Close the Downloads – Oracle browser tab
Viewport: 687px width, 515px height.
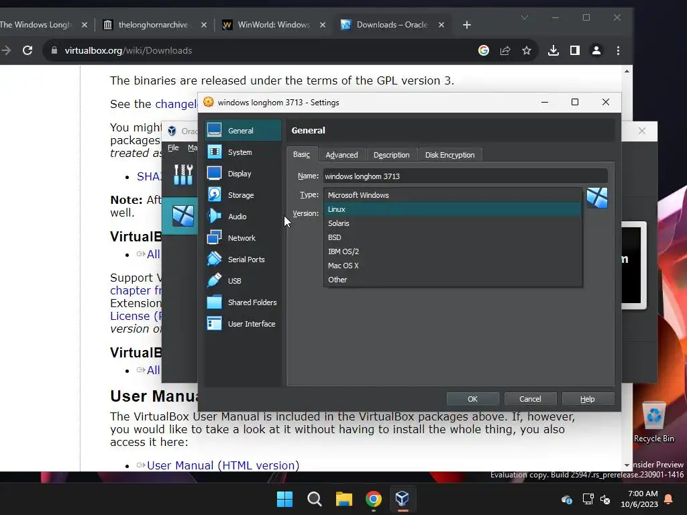(441, 25)
